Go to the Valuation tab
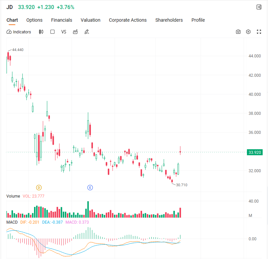268x259 pixels. [91, 20]
